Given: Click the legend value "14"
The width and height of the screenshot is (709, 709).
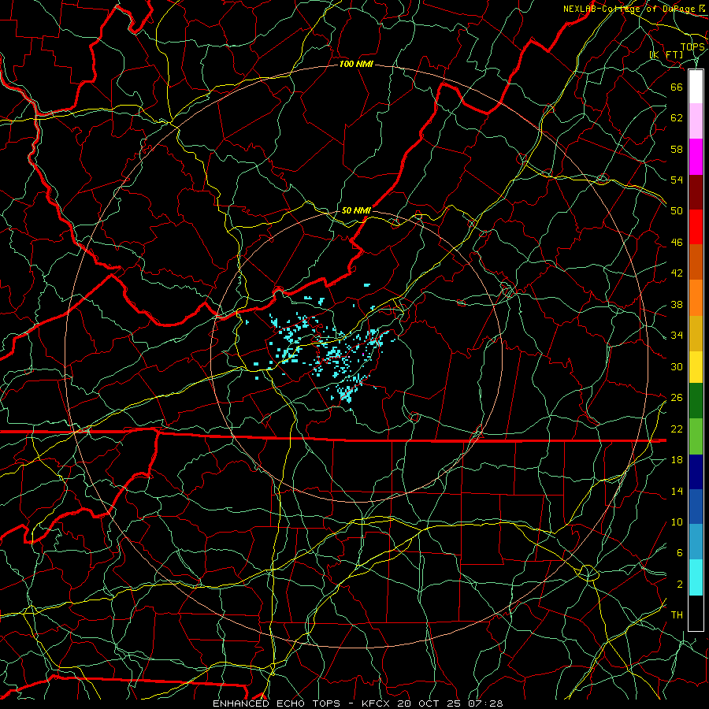Looking at the screenshot, I should pos(677,491).
